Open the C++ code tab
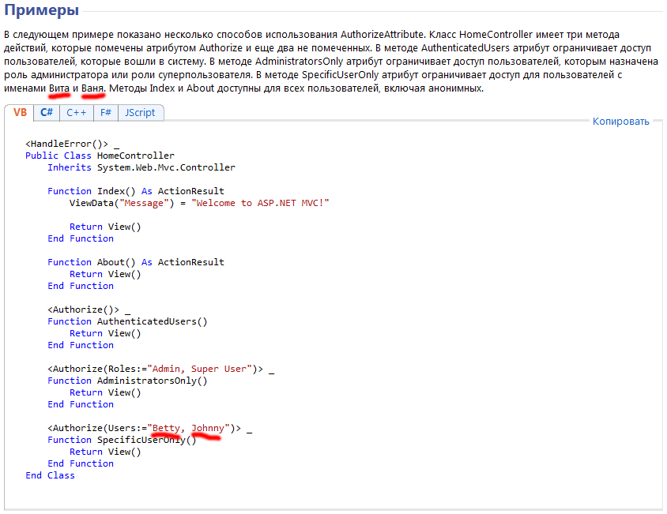The height and width of the screenshot is (514, 667). click(x=76, y=113)
